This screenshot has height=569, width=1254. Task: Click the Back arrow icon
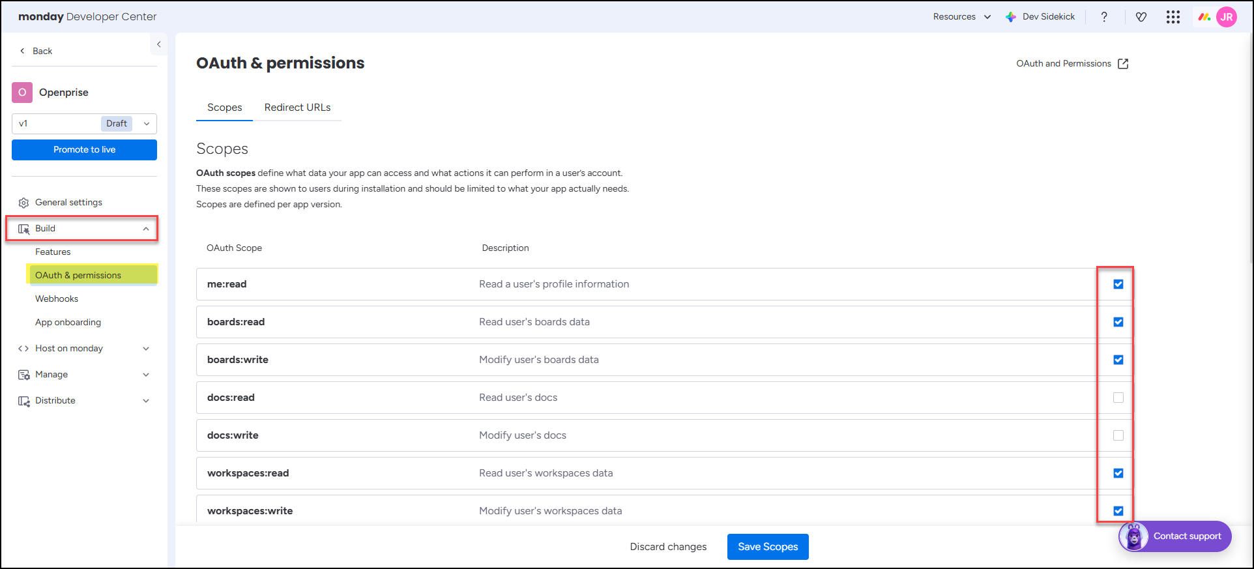[x=22, y=51]
